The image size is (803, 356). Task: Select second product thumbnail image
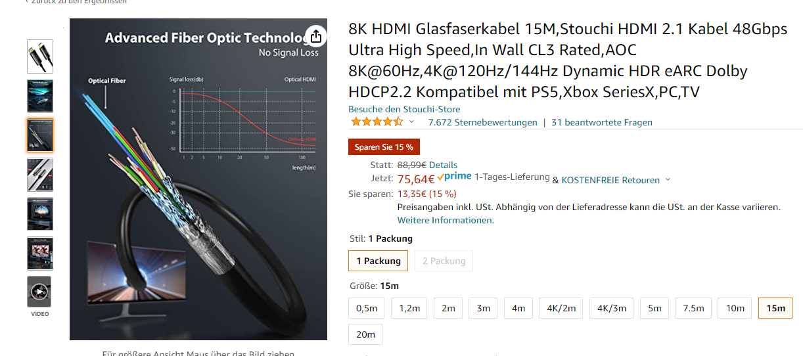(x=40, y=96)
